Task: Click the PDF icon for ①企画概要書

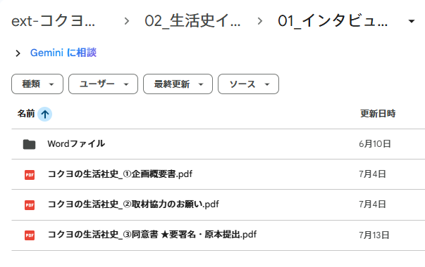Action: [x=30, y=175]
